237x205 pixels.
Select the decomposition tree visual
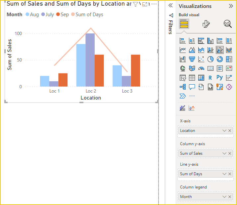point(183,87)
